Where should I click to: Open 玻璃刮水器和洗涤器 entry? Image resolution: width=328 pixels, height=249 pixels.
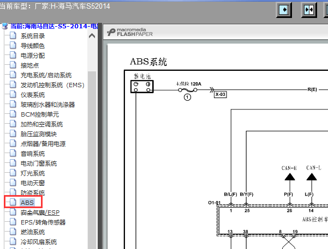point(47,105)
